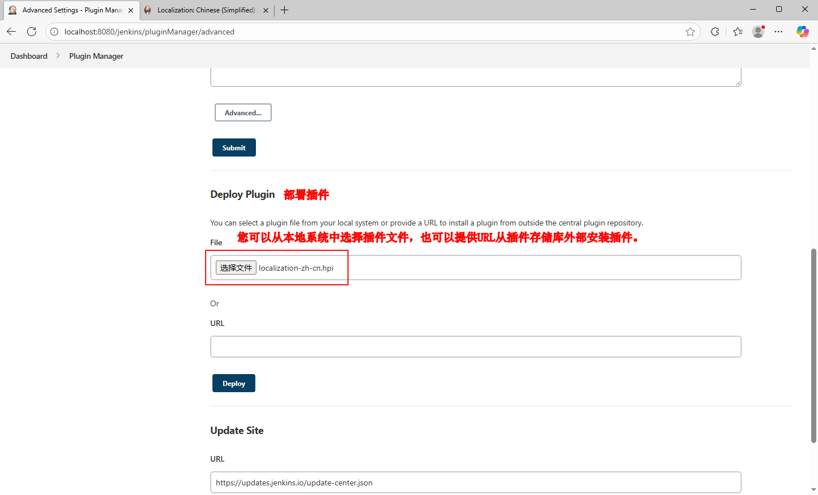This screenshot has width=818, height=495.
Task: Open a new browser tab
Action: (x=285, y=10)
